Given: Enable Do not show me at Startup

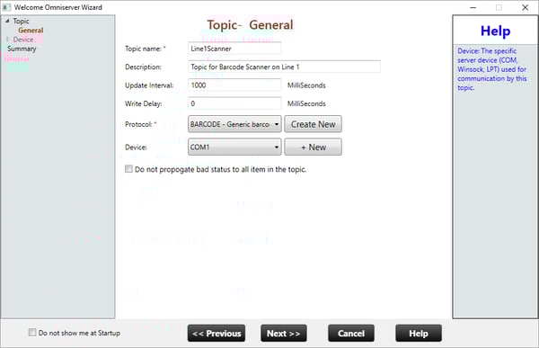Looking at the screenshot, I should click(x=32, y=332).
